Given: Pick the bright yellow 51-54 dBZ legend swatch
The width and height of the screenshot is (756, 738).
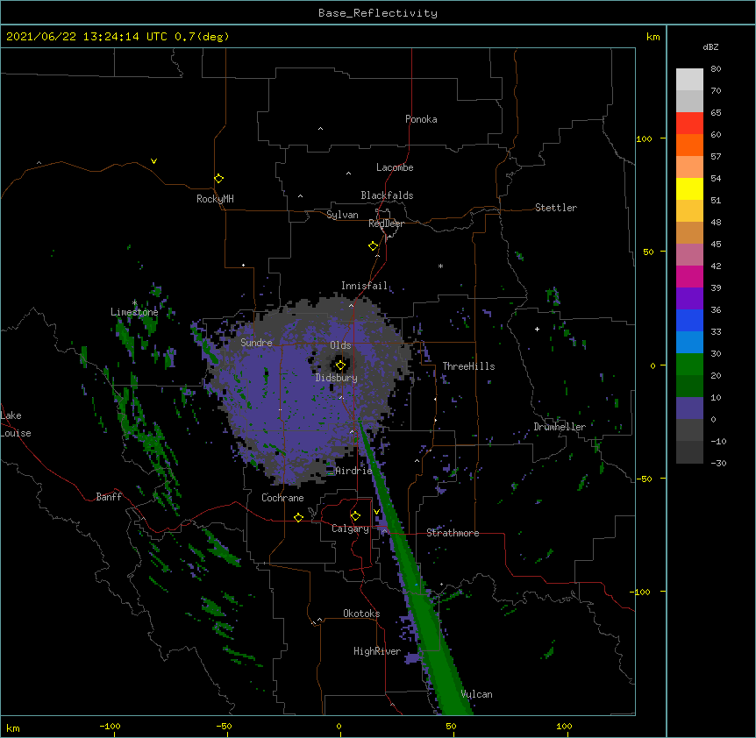Looking at the screenshot, I should [x=689, y=188].
